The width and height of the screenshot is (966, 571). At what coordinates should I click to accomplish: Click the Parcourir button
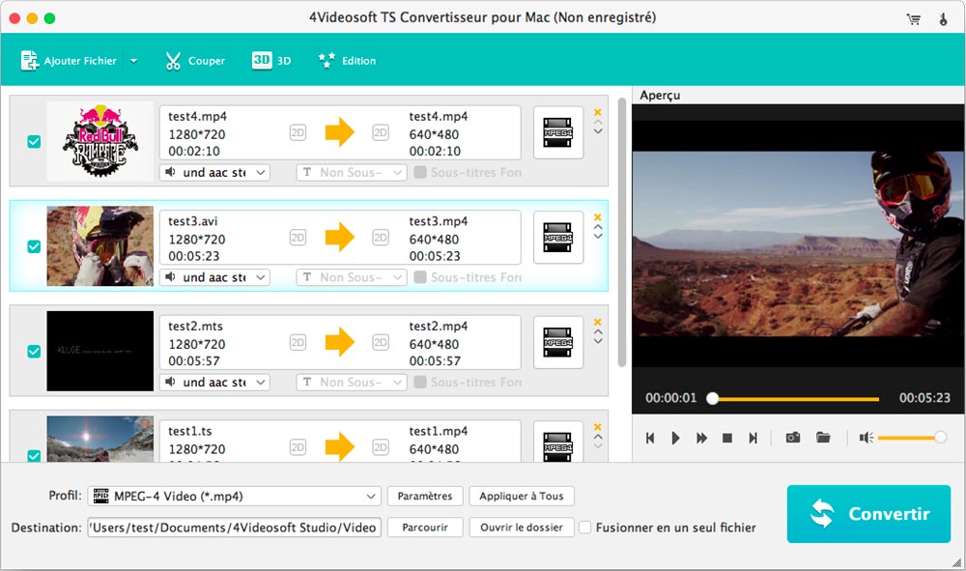point(425,528)
